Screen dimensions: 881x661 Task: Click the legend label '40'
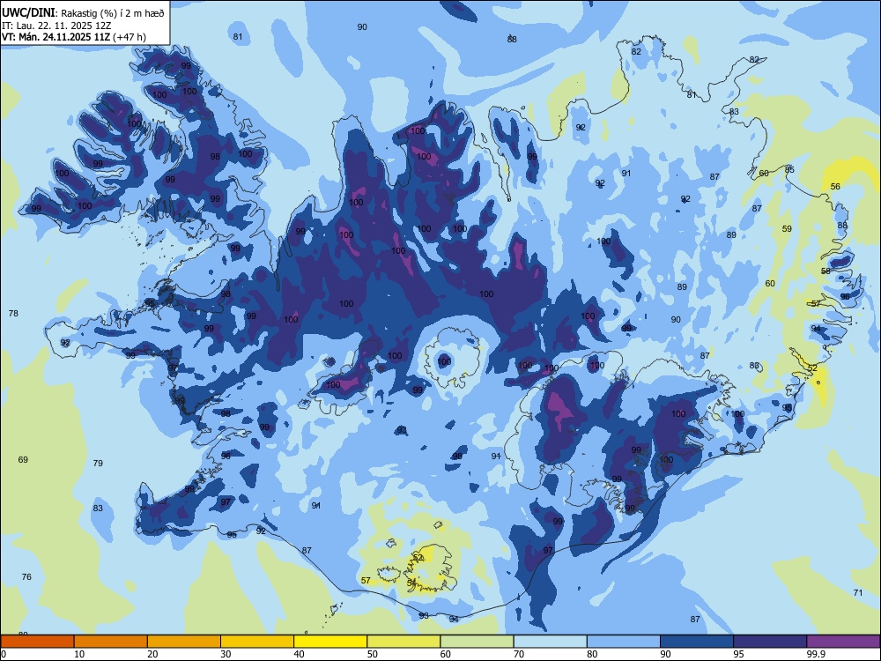pyautogui.click(x=300, y=654)
